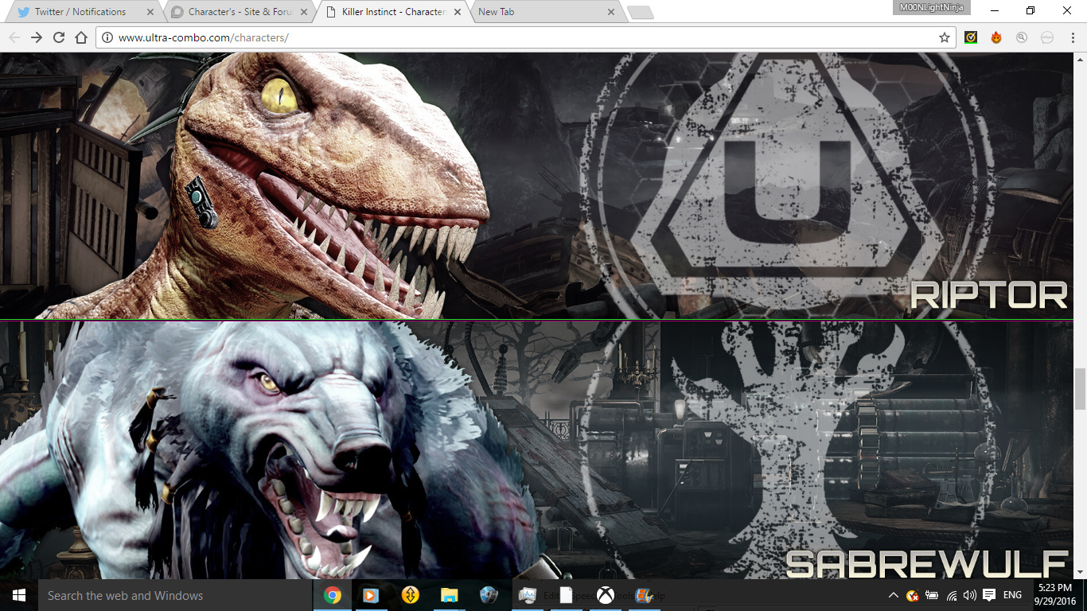The width and height of the screenshot is (1087, 611).
Task: Reload the current page
Action: coord(59,37)
